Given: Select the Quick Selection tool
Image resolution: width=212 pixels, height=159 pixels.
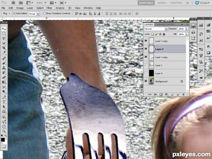Looking at the screenshot, I should pos(4,43).
